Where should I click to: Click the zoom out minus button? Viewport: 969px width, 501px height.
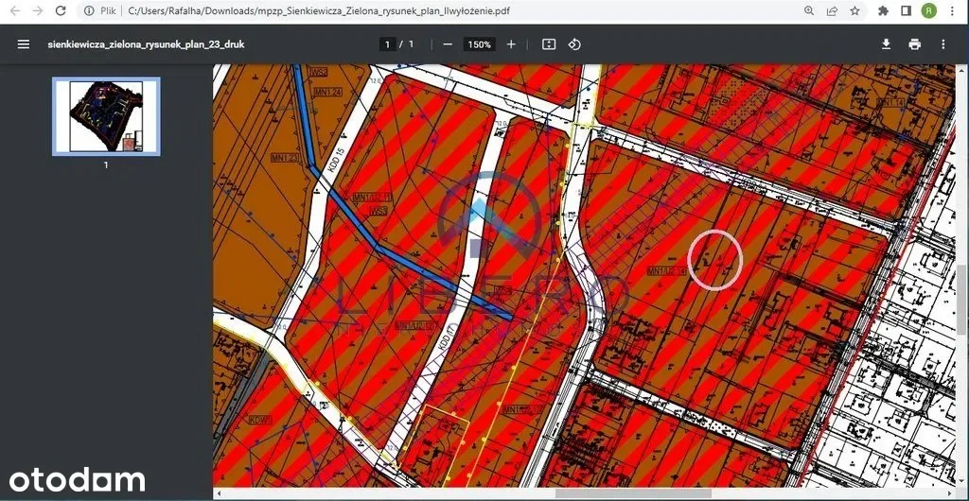tap(448, 44)
